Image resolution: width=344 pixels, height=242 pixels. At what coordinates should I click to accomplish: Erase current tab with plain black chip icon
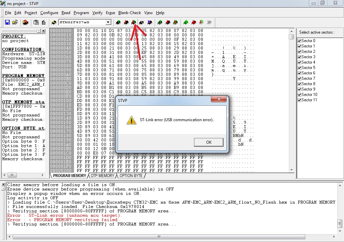point(142,23)
